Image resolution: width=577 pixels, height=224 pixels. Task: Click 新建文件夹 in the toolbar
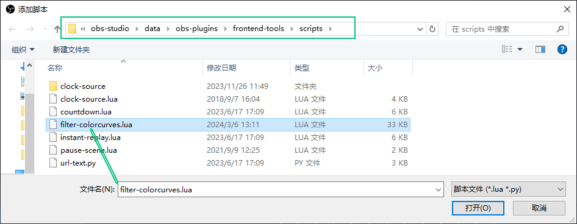tap(71, 49)
